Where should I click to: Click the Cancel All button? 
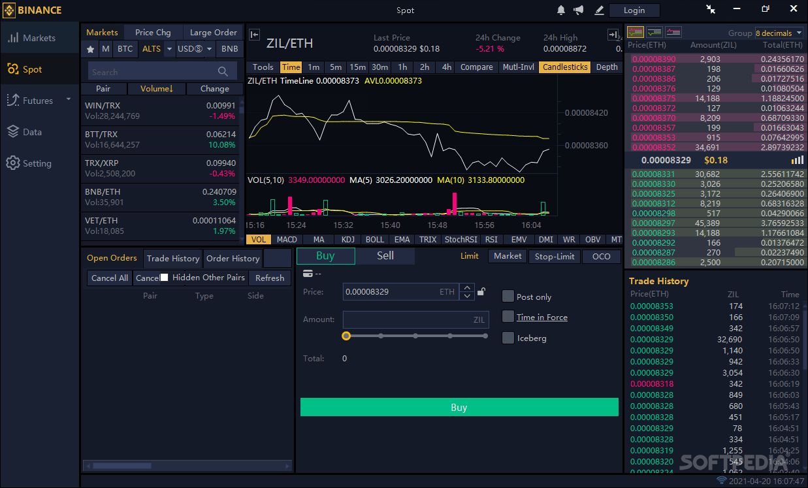tap(110, 278)
